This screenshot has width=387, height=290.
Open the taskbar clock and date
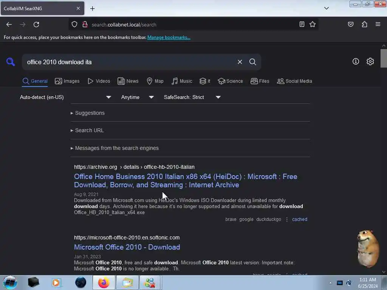[x=368, y=283]
